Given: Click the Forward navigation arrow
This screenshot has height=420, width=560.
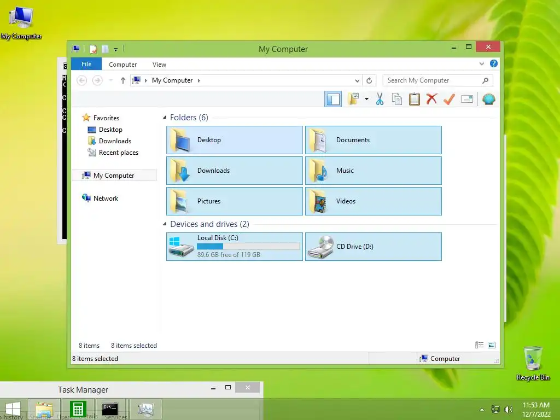Looking at the screenshot, I should point(97,80).
